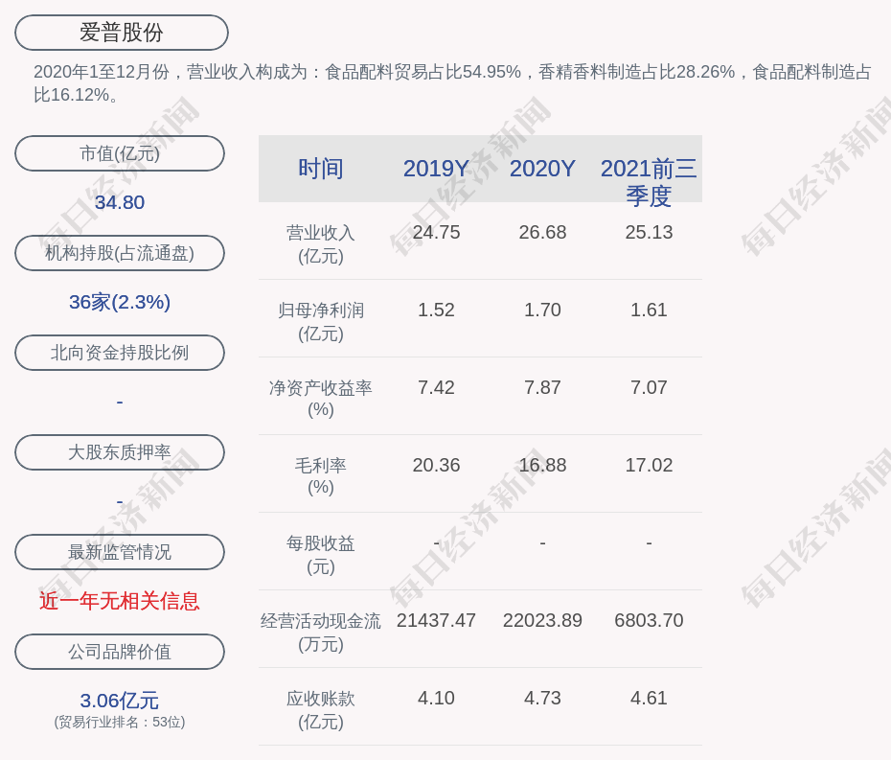Click the net profit value 1.52
The height and width of the screenshot is (760, 891).
pyautogui.click(x=436, y=310)
